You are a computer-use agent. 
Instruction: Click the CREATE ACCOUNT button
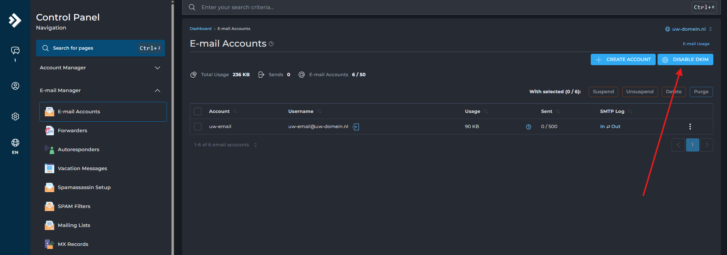(x=623, y=59)
